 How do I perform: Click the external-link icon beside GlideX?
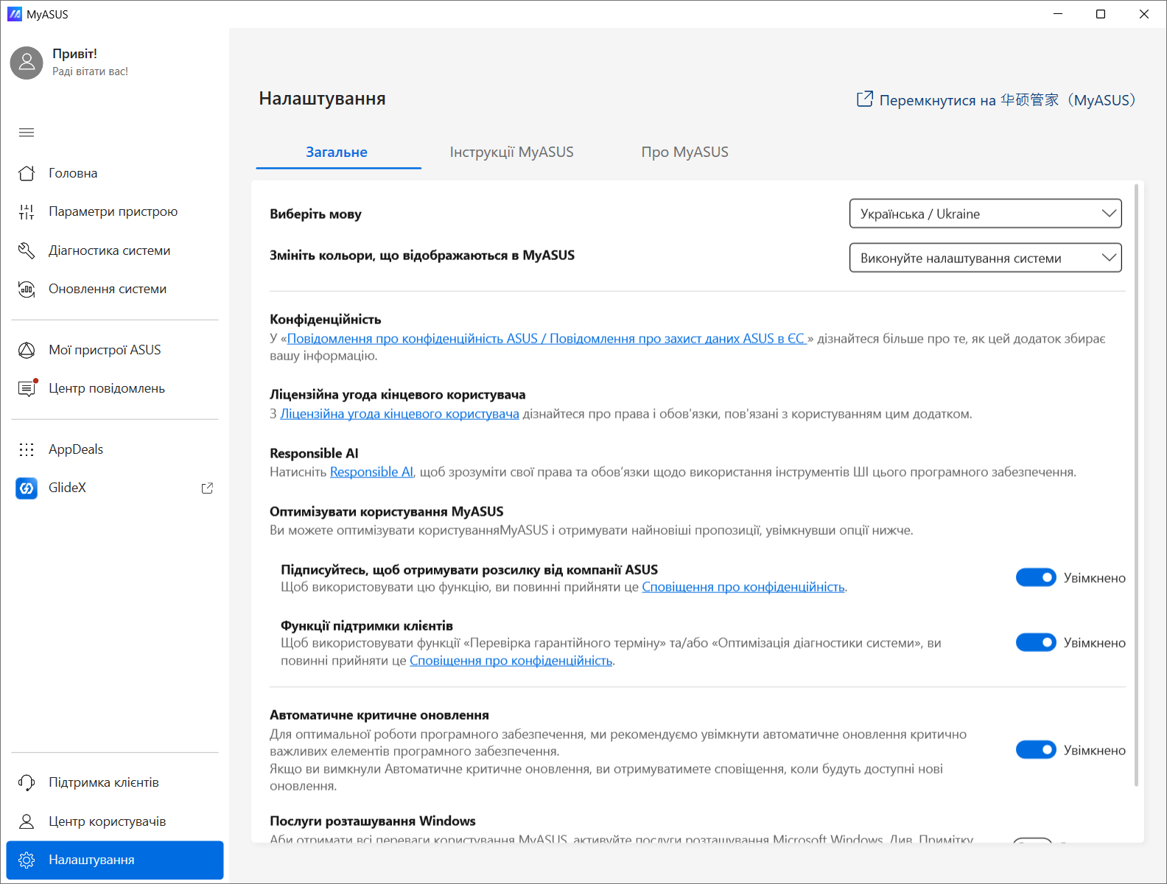(x=207, y=488)
